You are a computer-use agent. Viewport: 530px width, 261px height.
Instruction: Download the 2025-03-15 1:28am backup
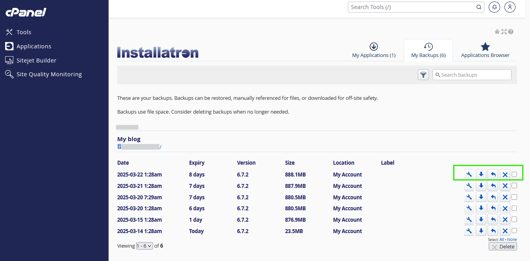(481, 220)
